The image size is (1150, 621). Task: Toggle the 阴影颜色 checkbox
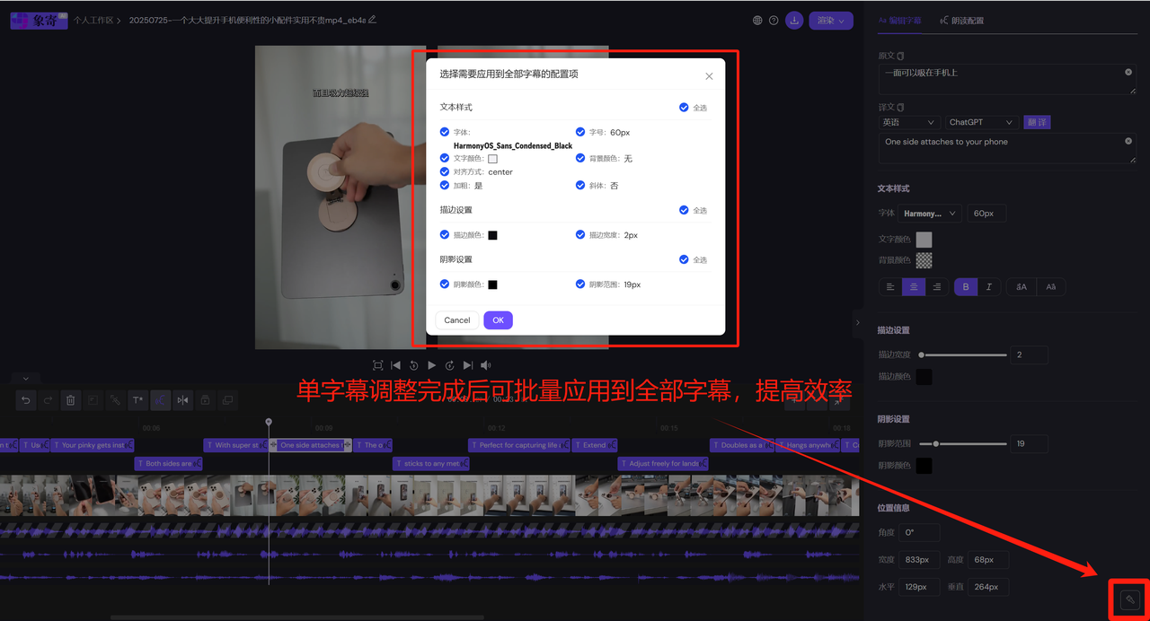tap(443, 284)
